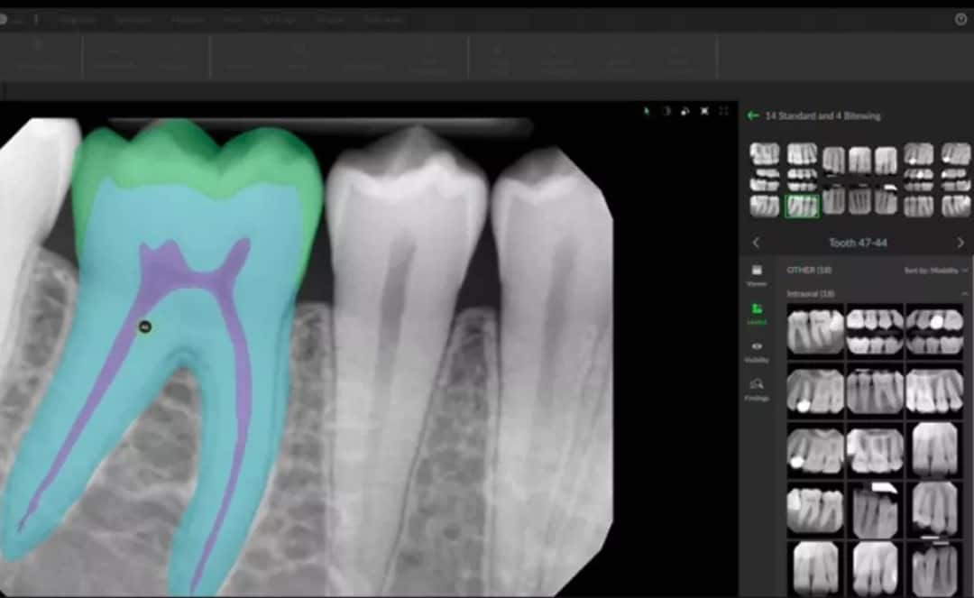Open the Sort by Modality dropdown
Image resolution: width=974 pixels, height=598 pixels.
pos(936,270)
